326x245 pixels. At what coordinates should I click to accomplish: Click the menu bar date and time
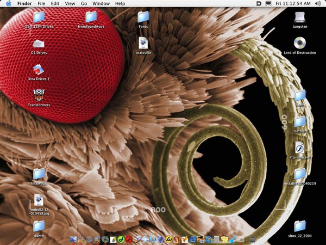click(x=293, y=4)
